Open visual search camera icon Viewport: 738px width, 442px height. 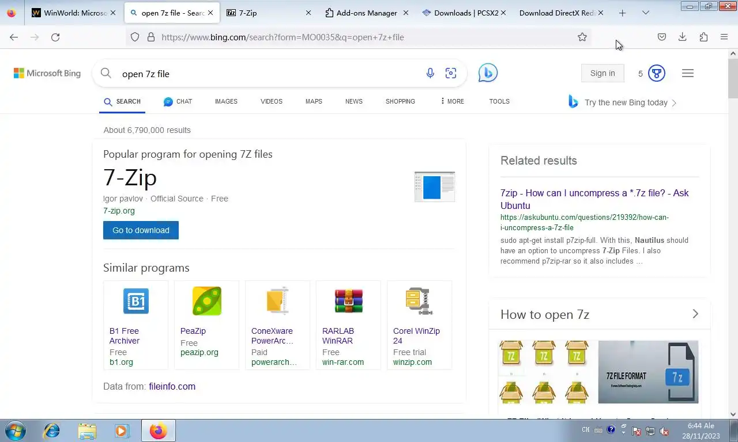click(x=451, y=73)
